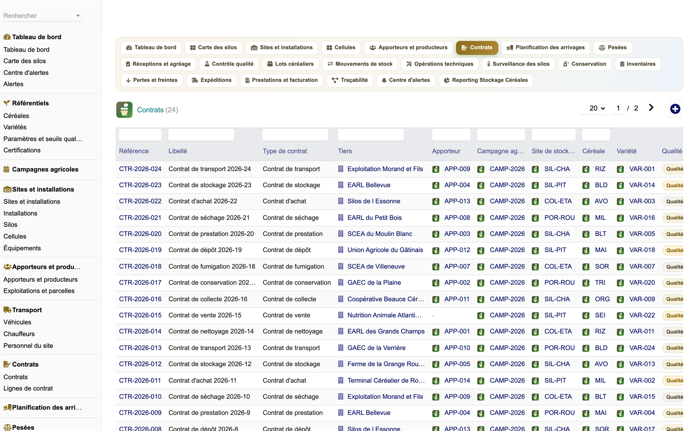698x431 pixels.
Task: Open Prestations et facturation tab
Action: (281, 80)
